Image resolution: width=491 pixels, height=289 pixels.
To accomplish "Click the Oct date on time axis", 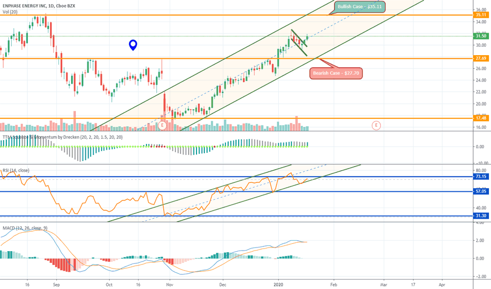I will pyautogui.click(x=109, y=285).
